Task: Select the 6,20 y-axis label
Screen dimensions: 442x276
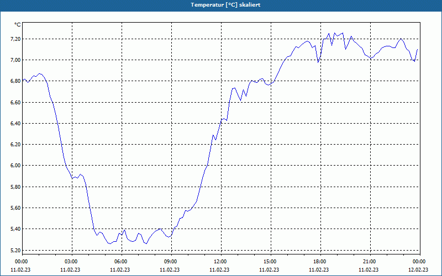Action: (x=15, y=145)
